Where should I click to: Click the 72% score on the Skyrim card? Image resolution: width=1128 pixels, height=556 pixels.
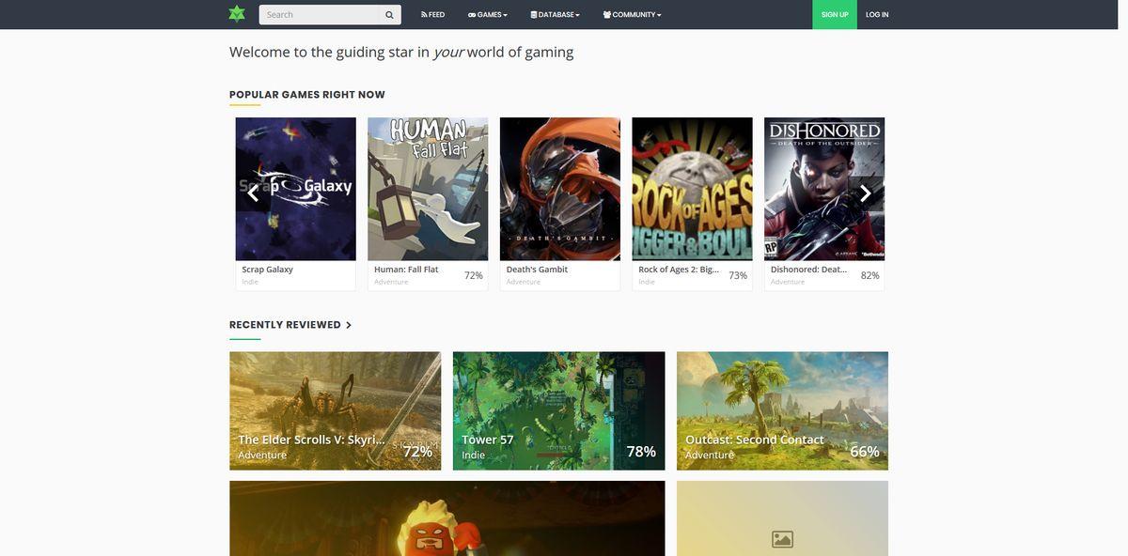coord(417,452)
